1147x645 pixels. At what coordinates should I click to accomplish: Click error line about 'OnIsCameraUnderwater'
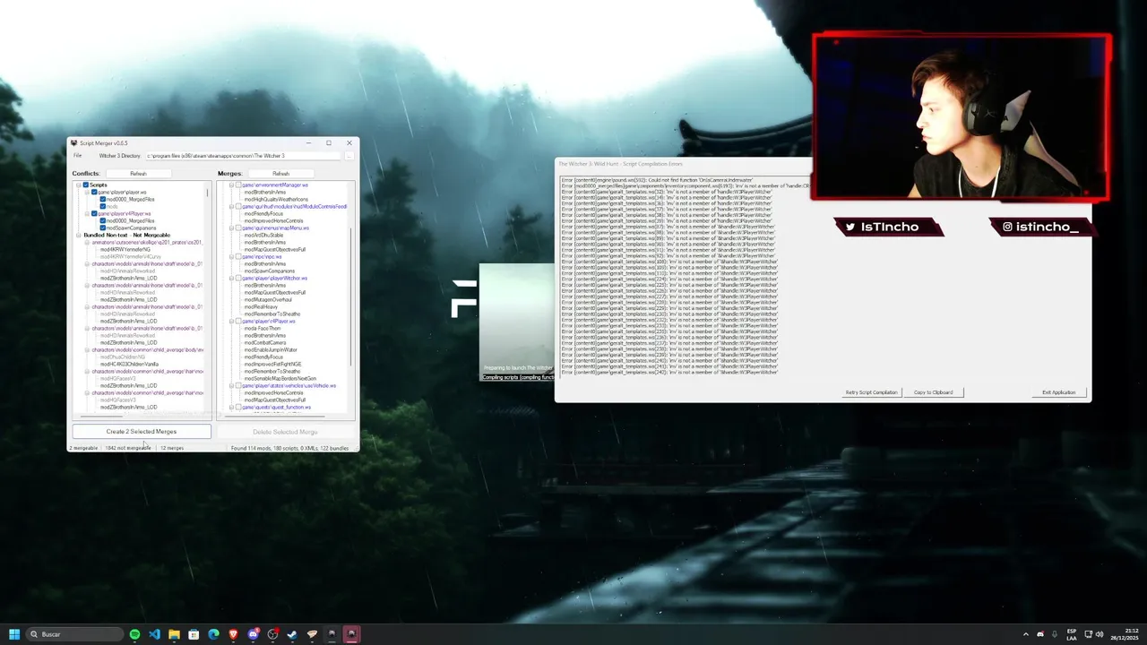657,180
